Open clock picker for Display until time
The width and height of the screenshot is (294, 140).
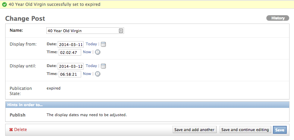point(97,74)
